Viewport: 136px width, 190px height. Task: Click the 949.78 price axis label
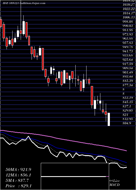pos(128,47)
